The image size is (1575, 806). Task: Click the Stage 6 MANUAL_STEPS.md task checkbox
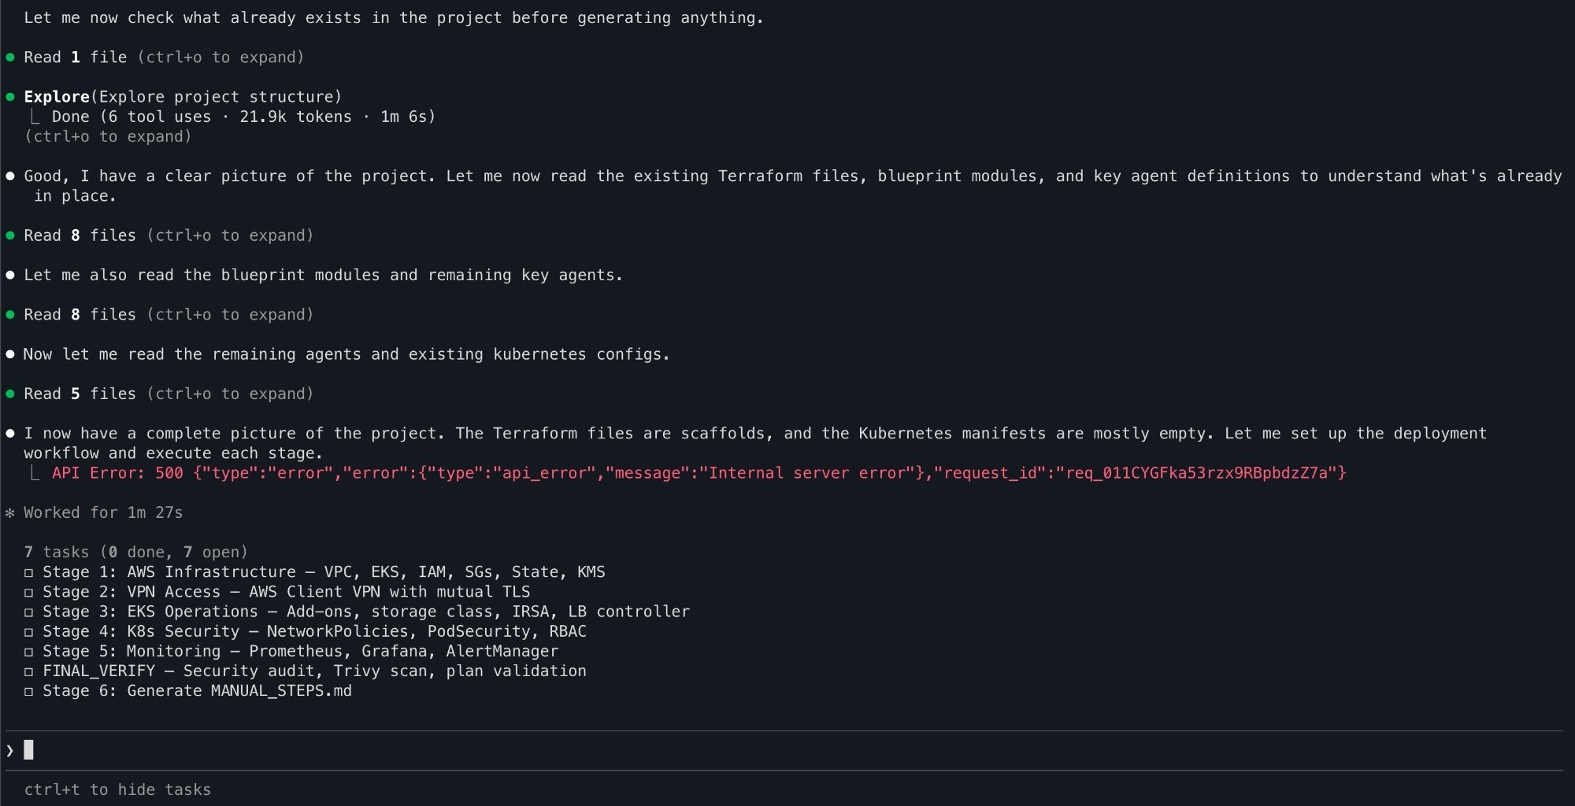(x=28, y=692)
